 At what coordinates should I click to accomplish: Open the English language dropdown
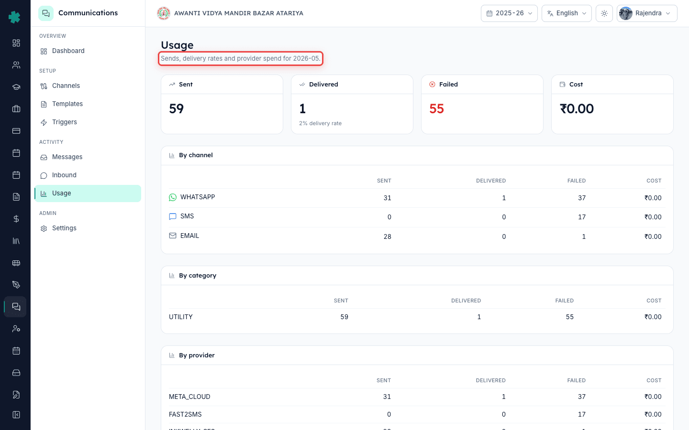point(567,13)
